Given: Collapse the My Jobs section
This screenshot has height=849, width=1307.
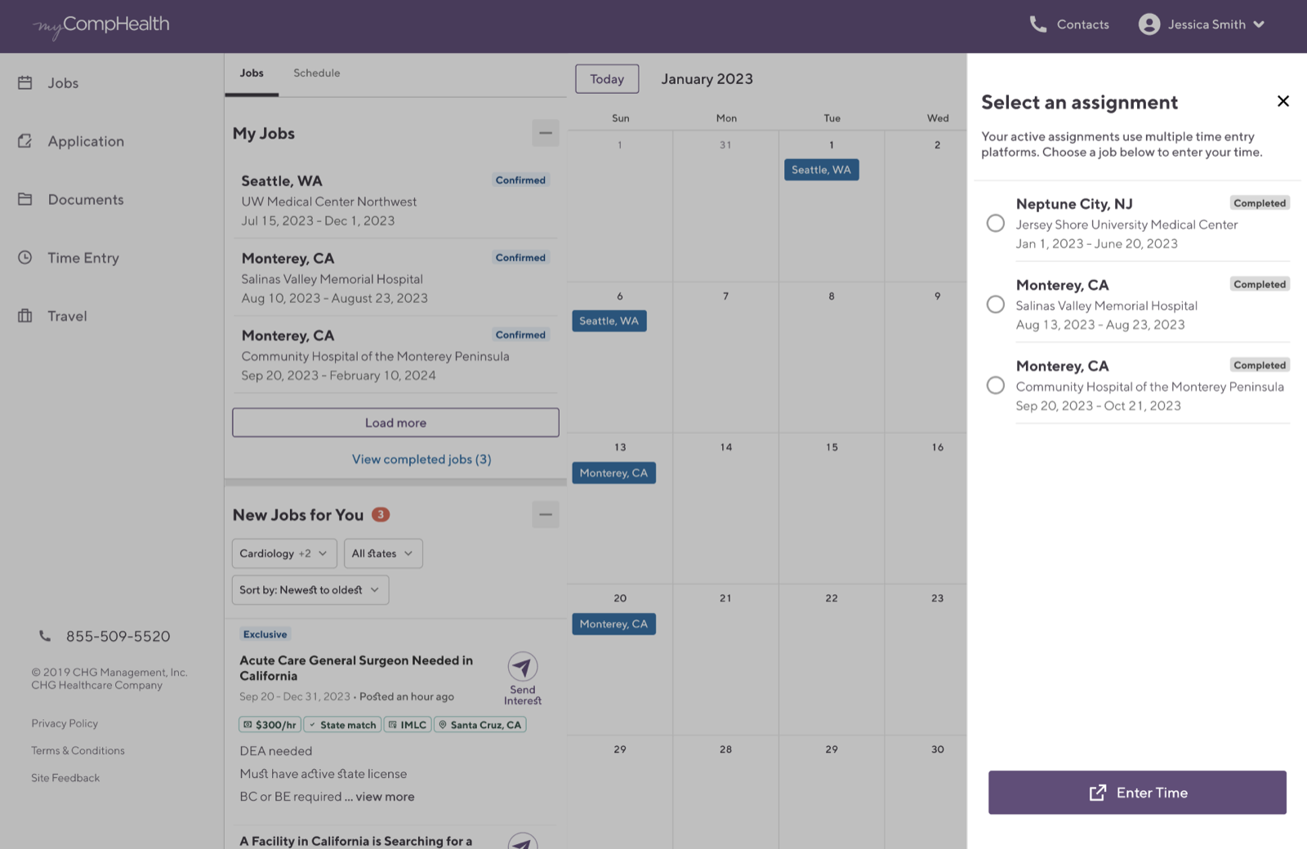Looking at the screenshot, I should pos(545,133).
